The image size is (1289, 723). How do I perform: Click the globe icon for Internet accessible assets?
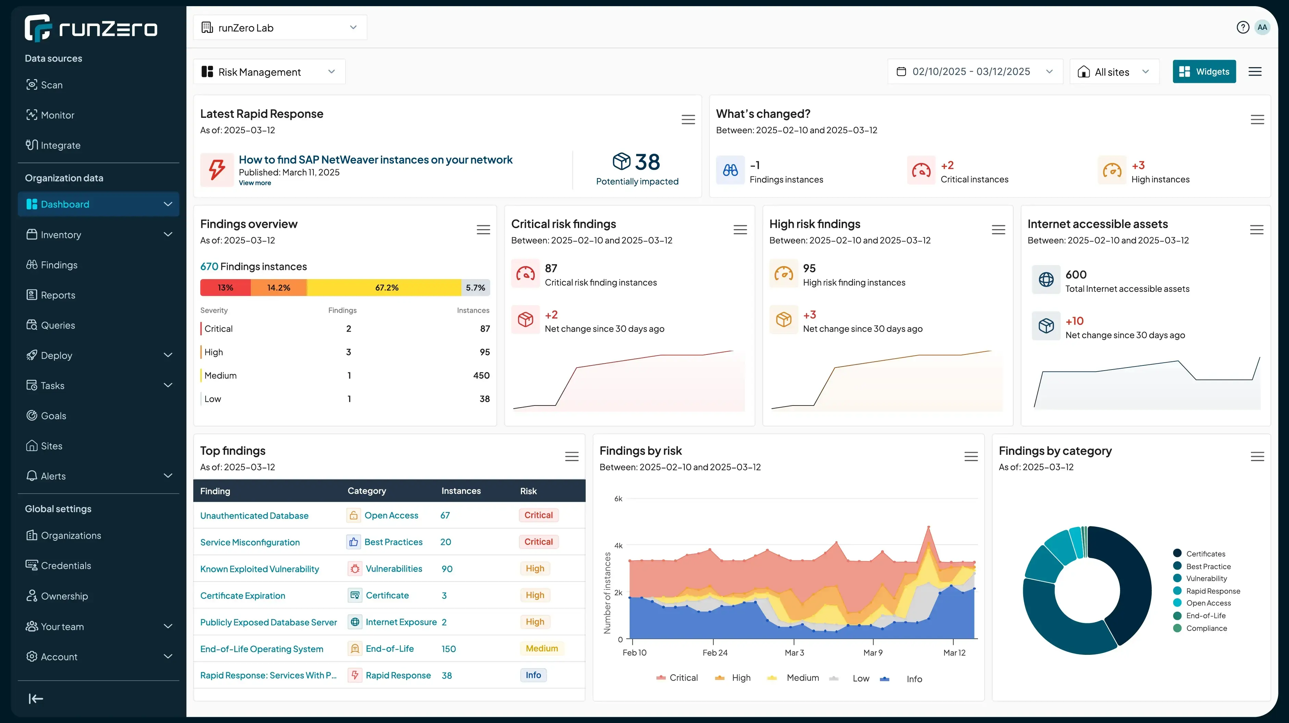pyautogui.click(x=1046, y=279)
